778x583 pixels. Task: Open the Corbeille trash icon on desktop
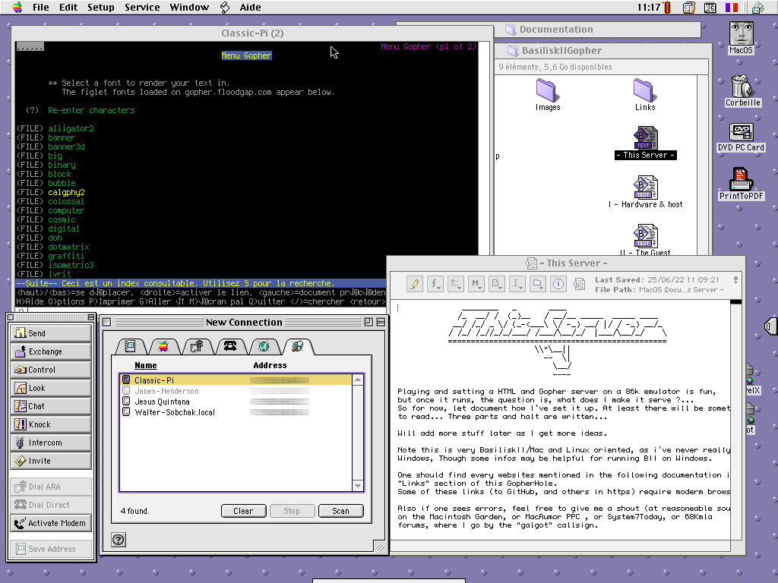[742, 86]
